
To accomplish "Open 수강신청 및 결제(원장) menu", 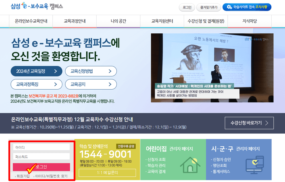I will click(206, 21).
